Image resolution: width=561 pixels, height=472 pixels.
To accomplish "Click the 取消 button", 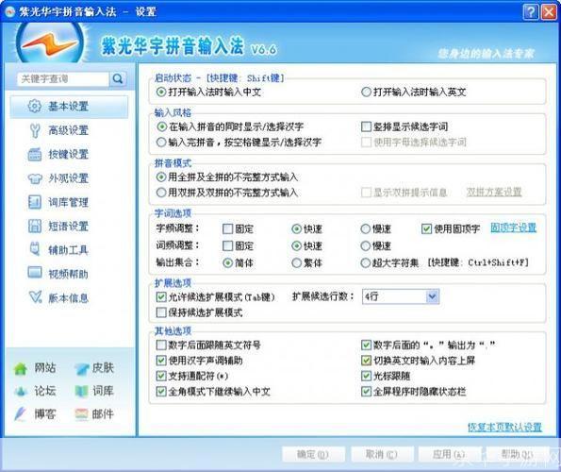I will pyautogui.click(x=382, y=454).
